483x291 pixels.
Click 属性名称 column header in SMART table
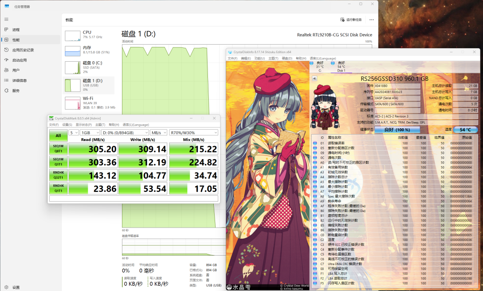[x=334, y=138]
